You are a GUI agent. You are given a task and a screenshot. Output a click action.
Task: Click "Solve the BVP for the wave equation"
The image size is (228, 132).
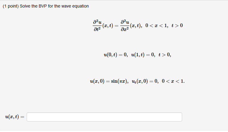(x=54, y=6)
